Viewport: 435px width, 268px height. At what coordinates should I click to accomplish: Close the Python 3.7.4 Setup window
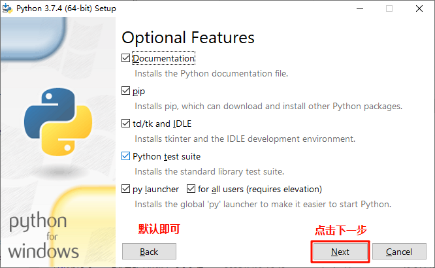click(419, 8)
